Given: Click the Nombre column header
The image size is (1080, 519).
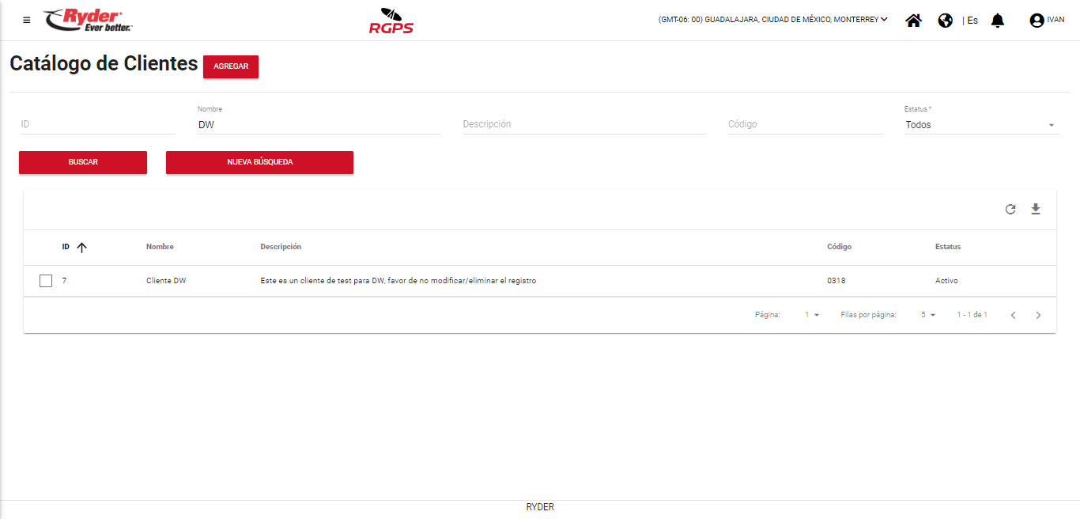Looking at the screenshot, I should tap(160, 247).
